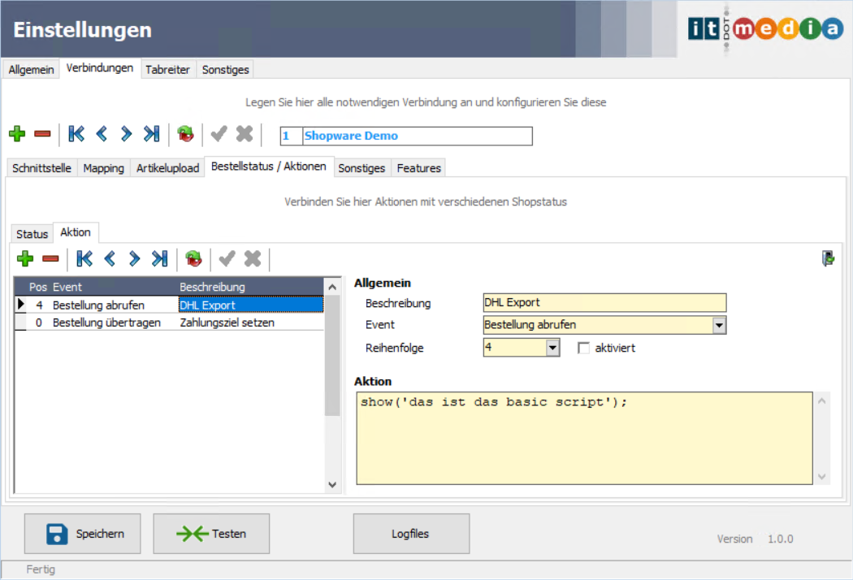This screenshot has height=580, width=853.
Task: Open the Artikelupload tab
Action: click(167, 168)
